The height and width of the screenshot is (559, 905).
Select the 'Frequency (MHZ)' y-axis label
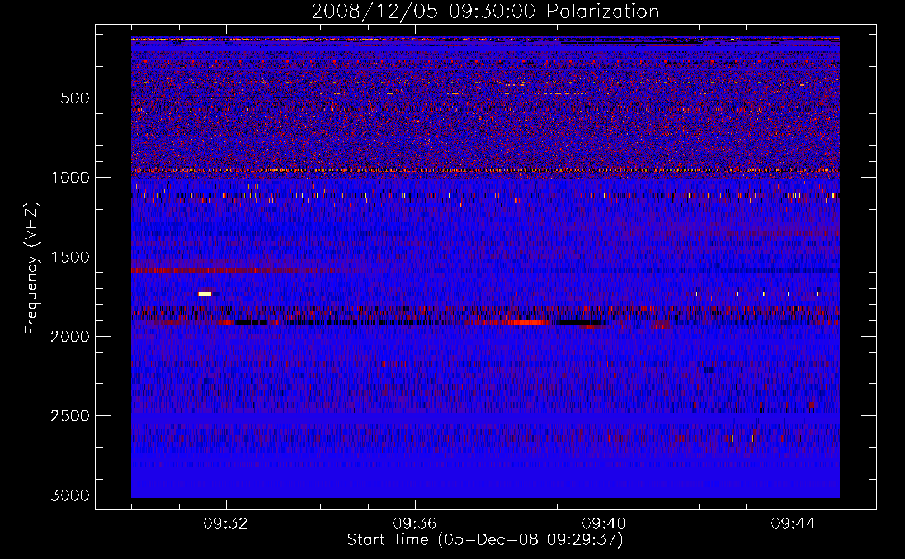click(32, 268)
